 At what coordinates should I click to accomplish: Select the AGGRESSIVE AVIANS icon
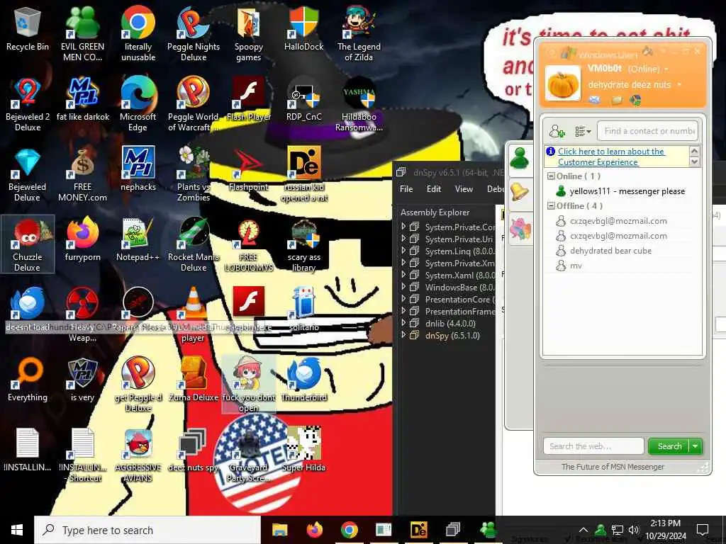pyautogui.click(x=138, y=455)
